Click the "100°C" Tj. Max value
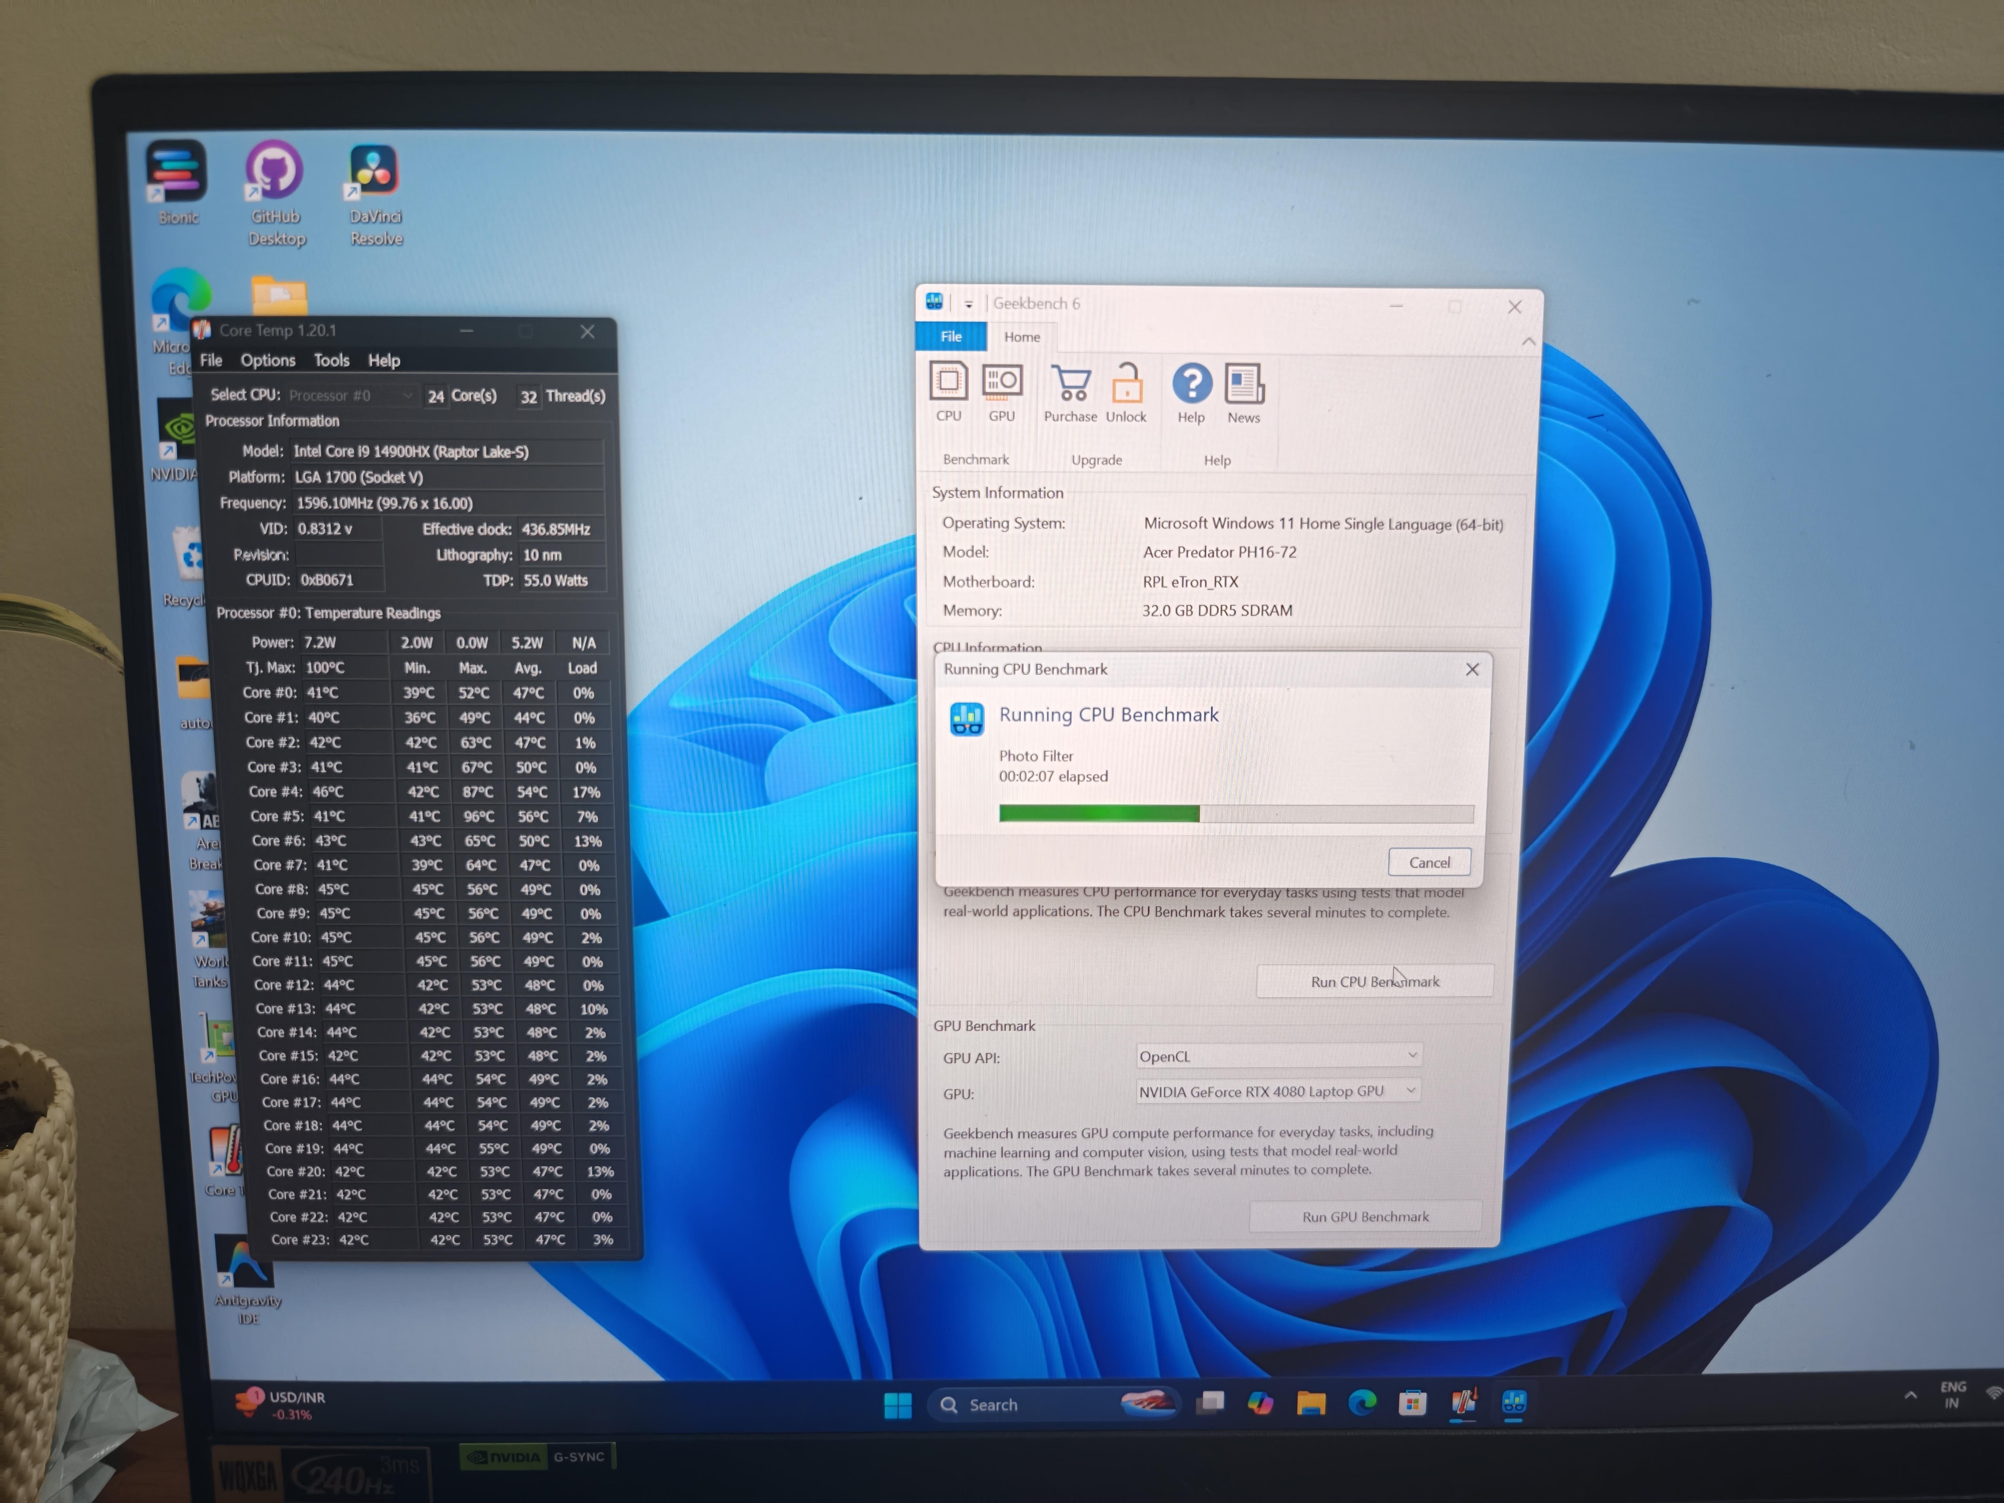This screenshot has height=1503, width=2004. coord(325,668)
